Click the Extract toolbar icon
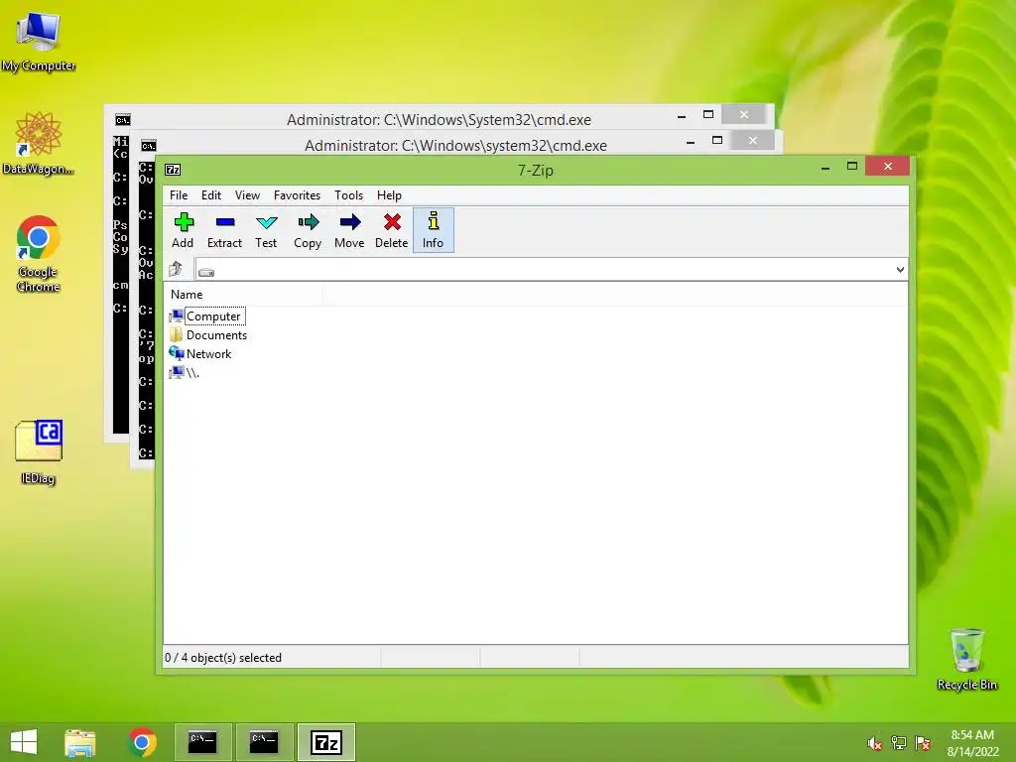1016x762 pixels. point(225,230)
